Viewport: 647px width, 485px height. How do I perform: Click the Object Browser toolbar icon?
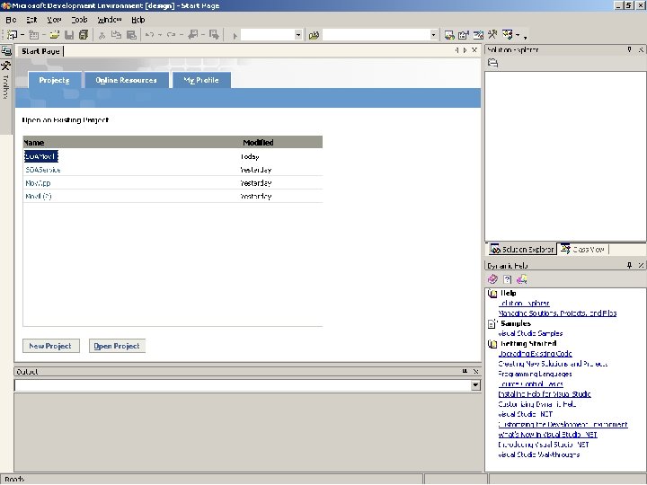tap(478, 35)
